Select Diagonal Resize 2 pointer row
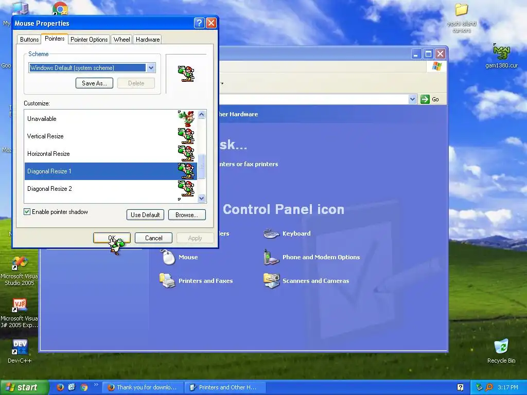 point(111,189)
